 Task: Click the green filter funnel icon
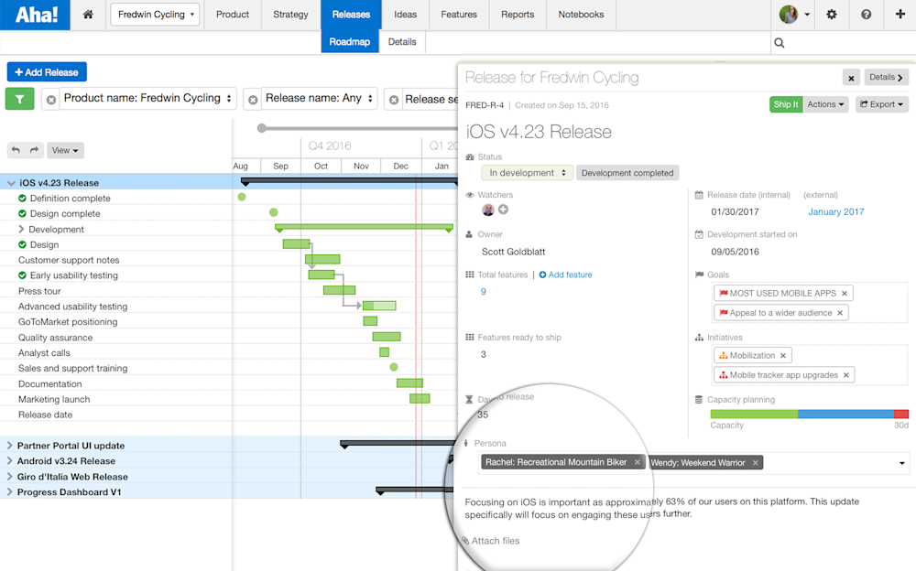(18, 98)
